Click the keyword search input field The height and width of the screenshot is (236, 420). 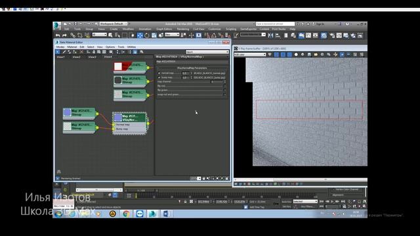[275, 24]
